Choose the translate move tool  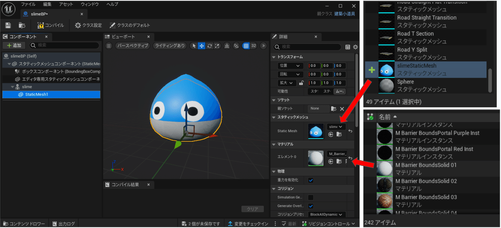click(x=202, y=45)
